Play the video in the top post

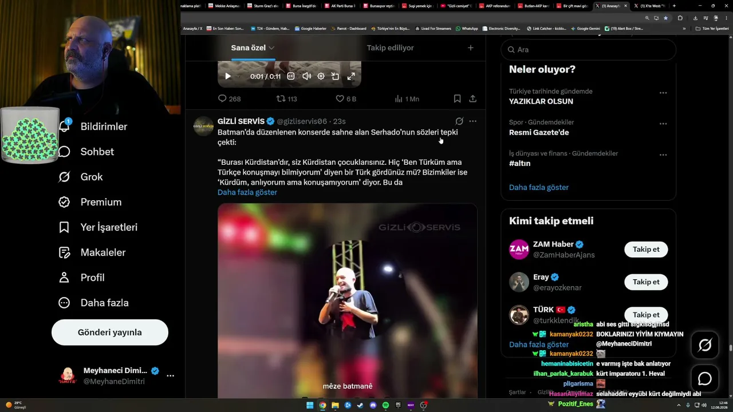[x=228, y=76]
